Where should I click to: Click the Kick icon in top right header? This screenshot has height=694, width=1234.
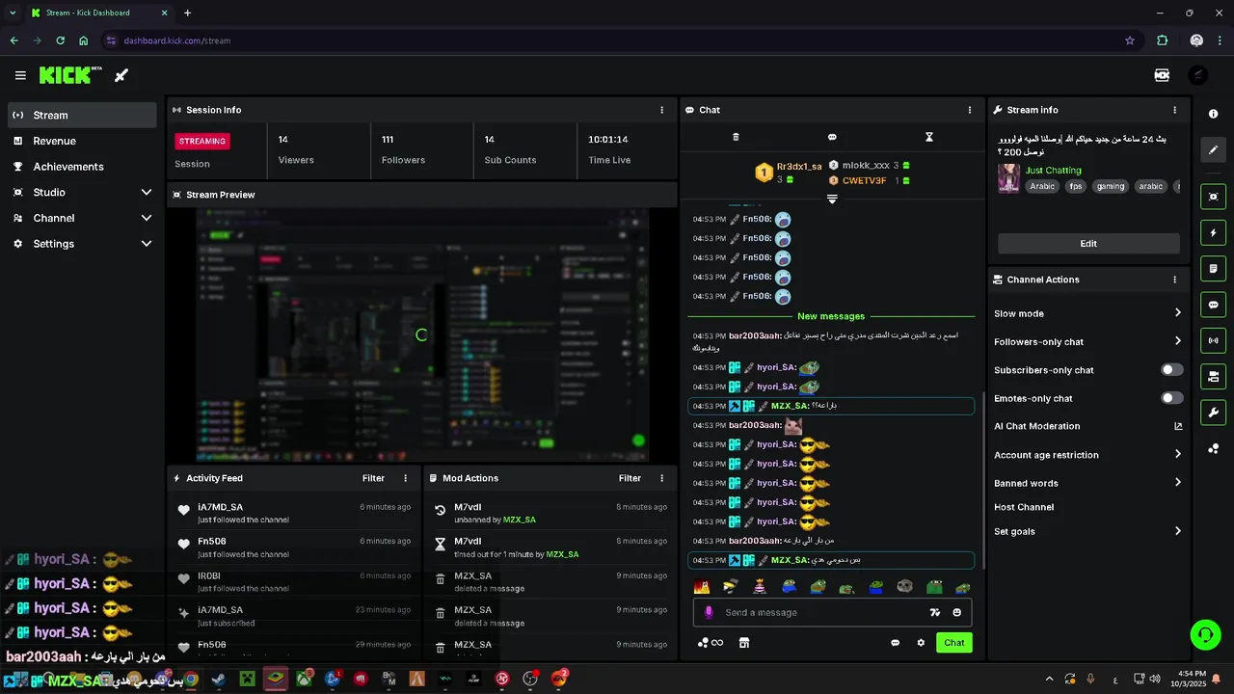pyautogui.click(x=1162, y=75)
